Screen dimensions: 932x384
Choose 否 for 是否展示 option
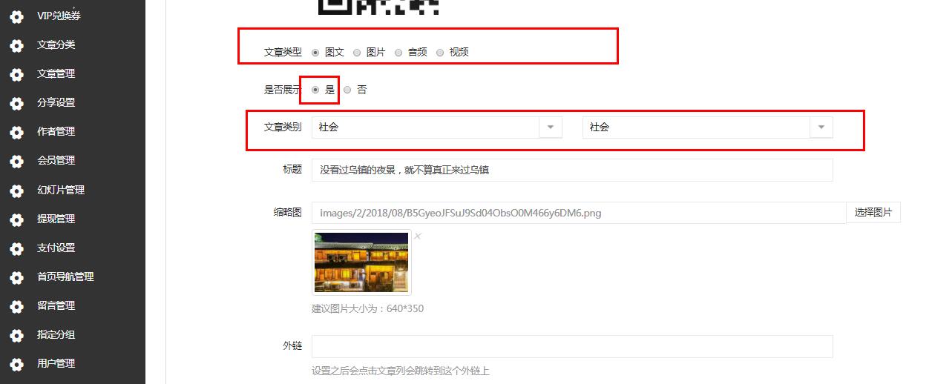(x=347, y=90)
